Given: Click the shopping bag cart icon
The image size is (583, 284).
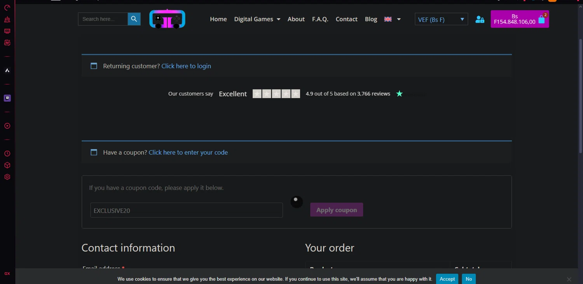Looking at the screenshot, I should [542, 19].
